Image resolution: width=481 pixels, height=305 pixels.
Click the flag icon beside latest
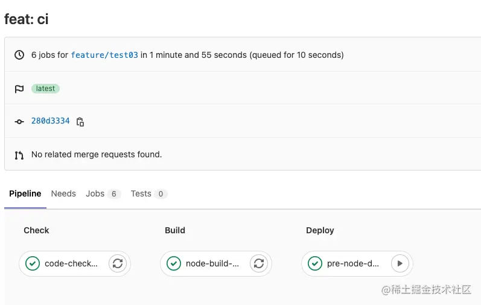coord(19,89)
